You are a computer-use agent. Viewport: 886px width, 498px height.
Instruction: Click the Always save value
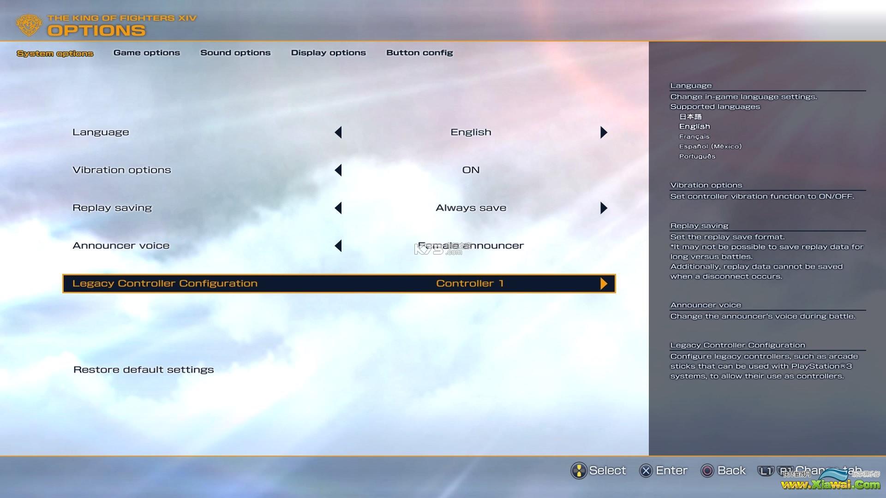(471, 208)
